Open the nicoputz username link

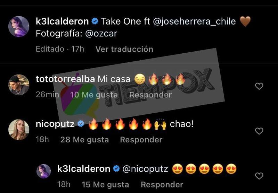click(x=55, y=124)
